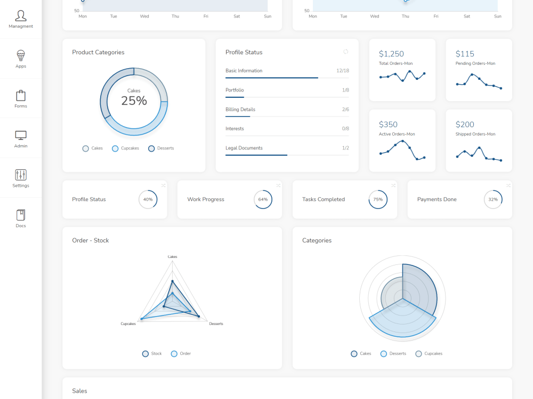The image size is (533, 399).
Task: Toggle Cupcakes legend in Product Categories chart
Action: click(x=125, y=148)
